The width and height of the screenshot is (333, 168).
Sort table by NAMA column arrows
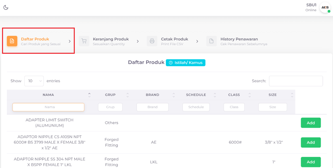(89, 95)
